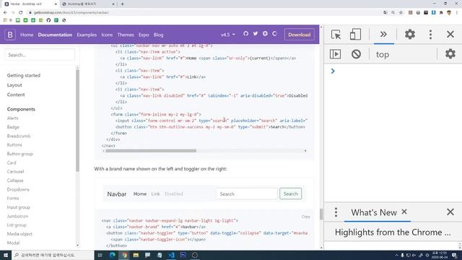
Task: Open Button group docs page
Action: (19, 154)
